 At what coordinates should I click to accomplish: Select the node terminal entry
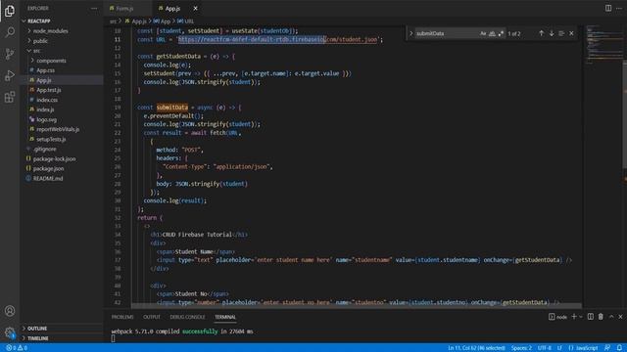[557, 317]
